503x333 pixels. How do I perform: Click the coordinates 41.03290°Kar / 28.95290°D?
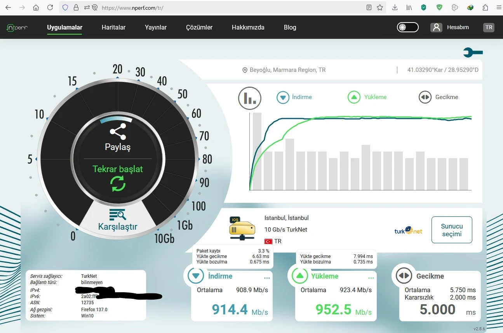tap(443, 70)
